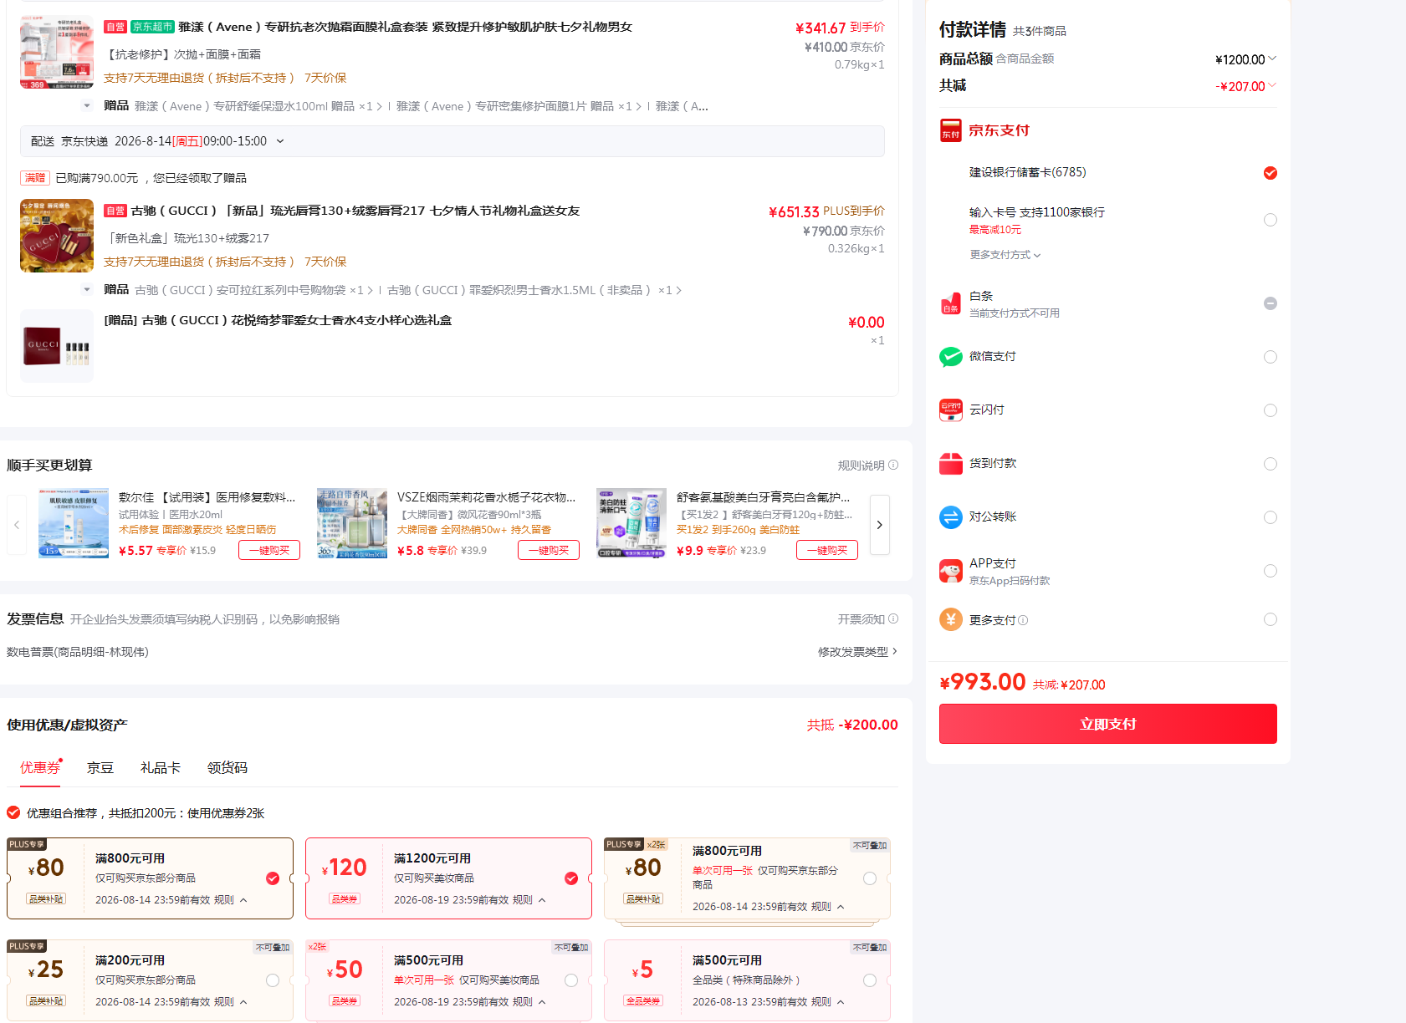Expand the 商品总额 ¥1200.00 breakdown

(x=1272, y=59)
